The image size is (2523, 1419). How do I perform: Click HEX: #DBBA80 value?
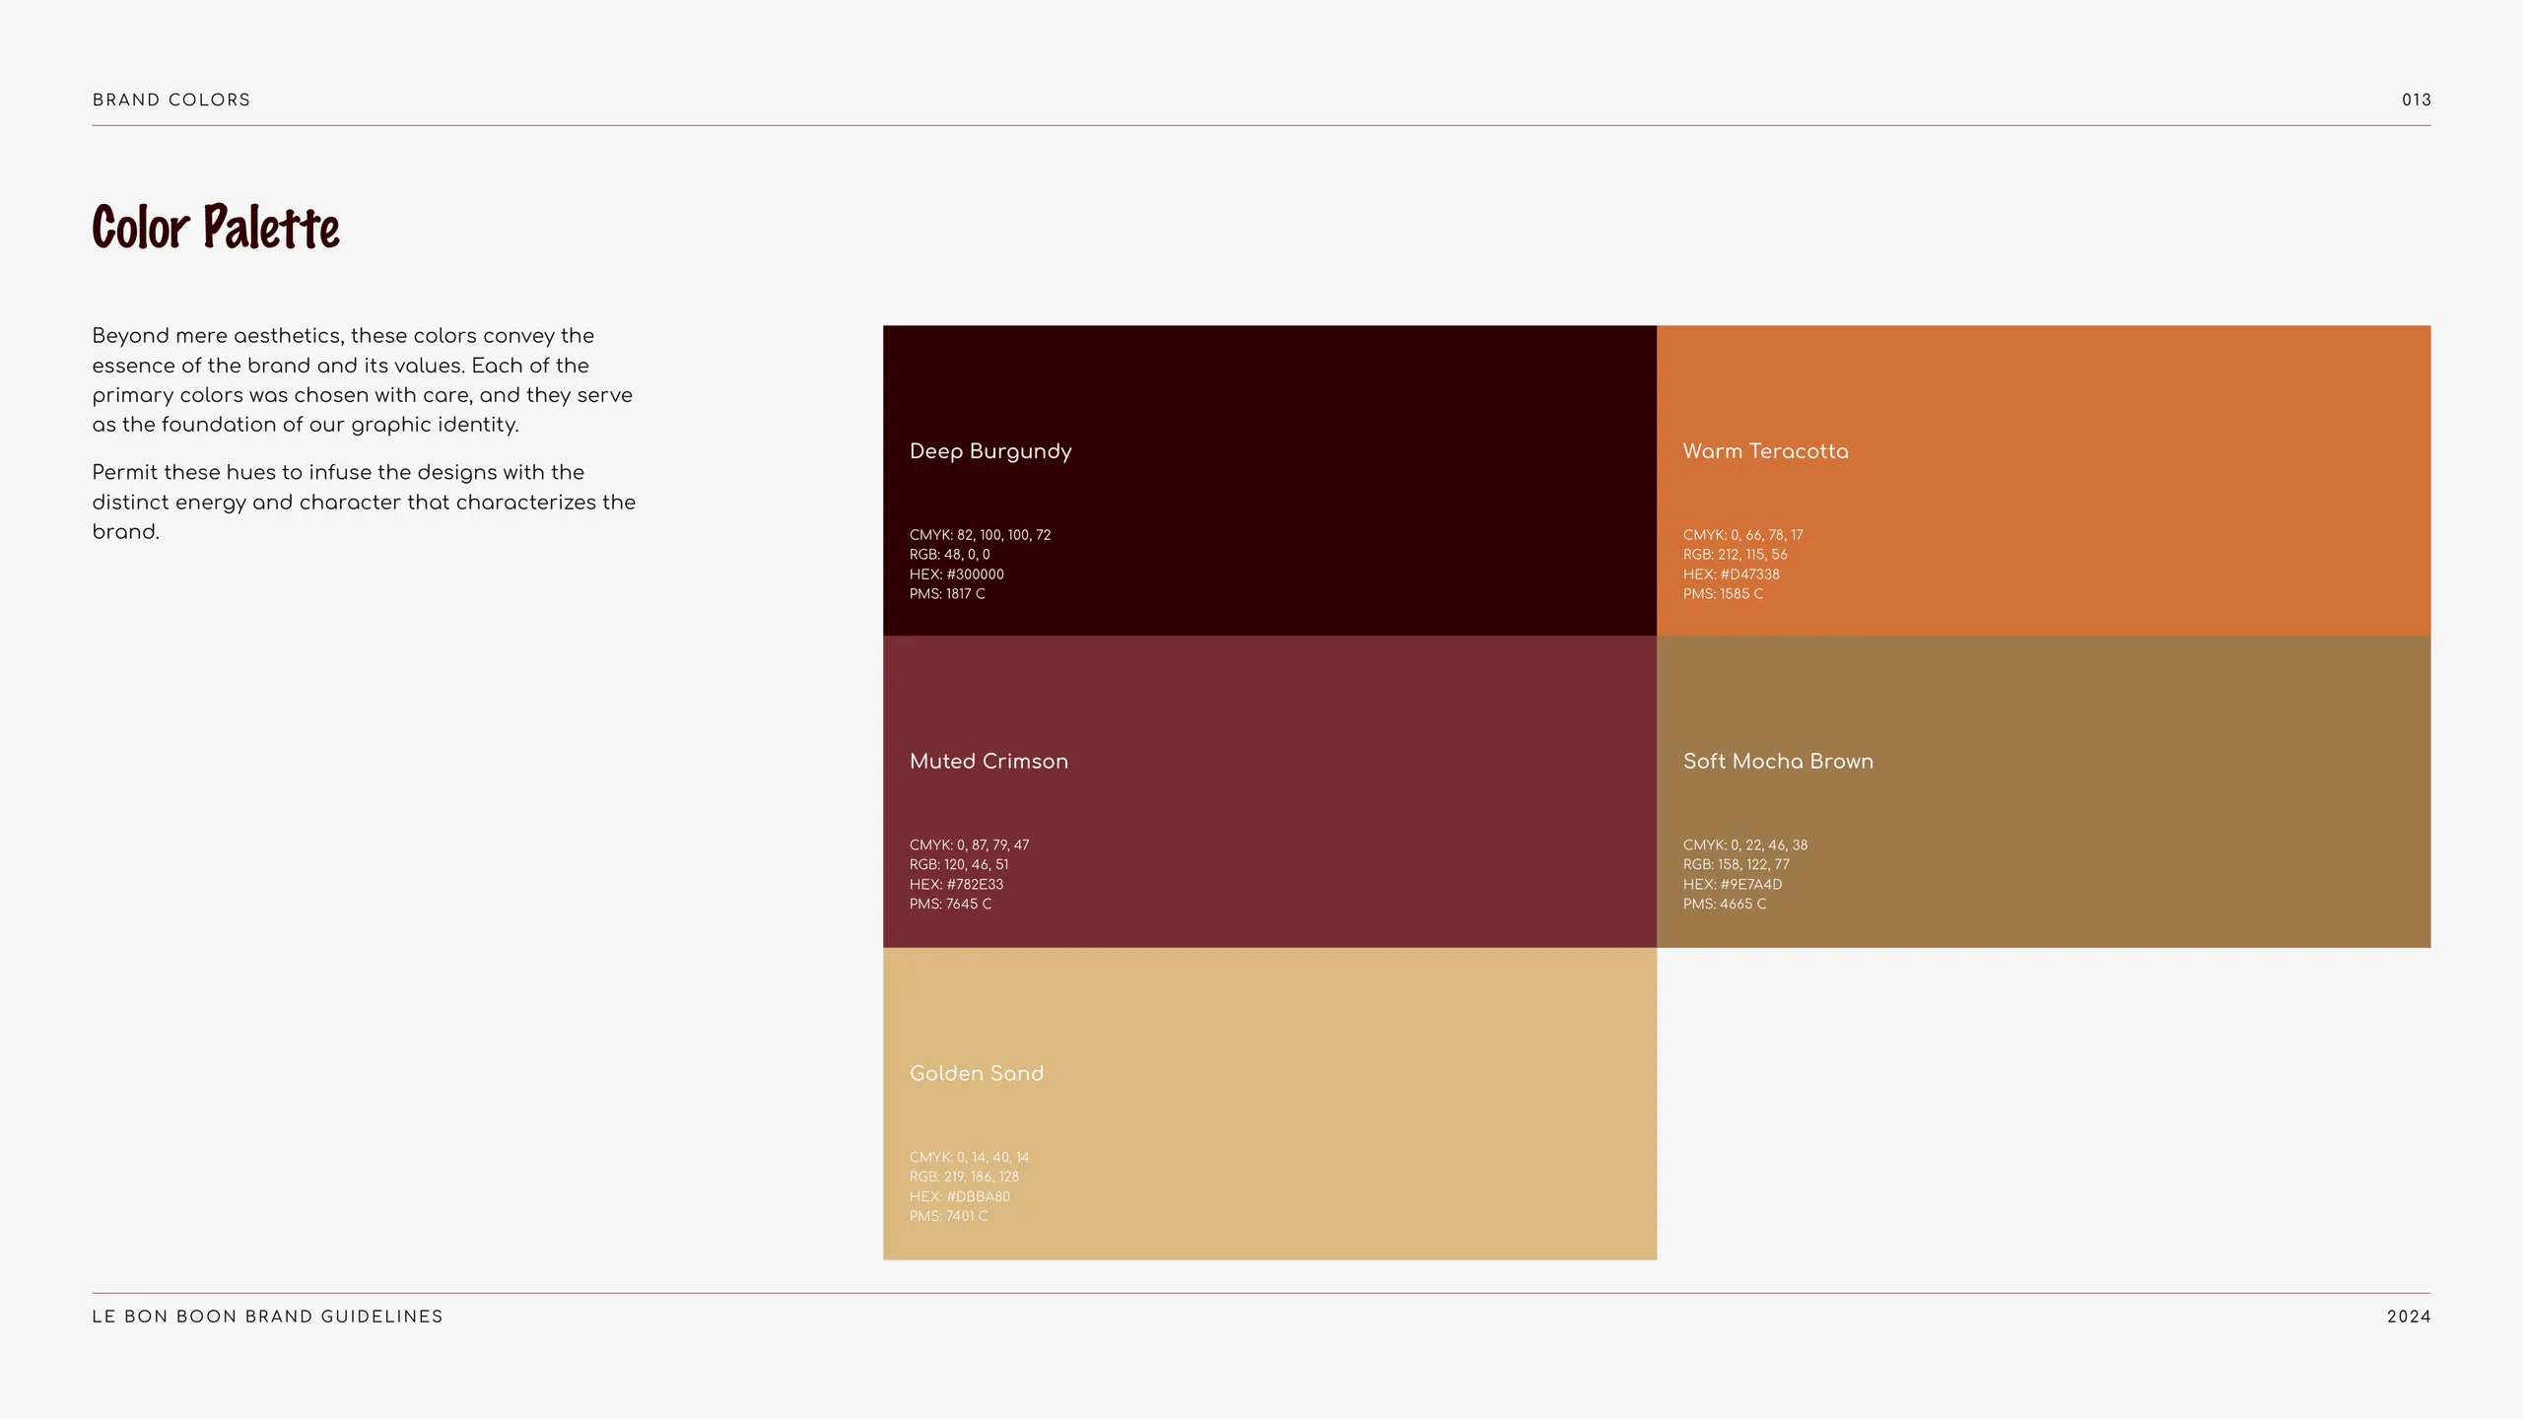[x=959, y=1197]
